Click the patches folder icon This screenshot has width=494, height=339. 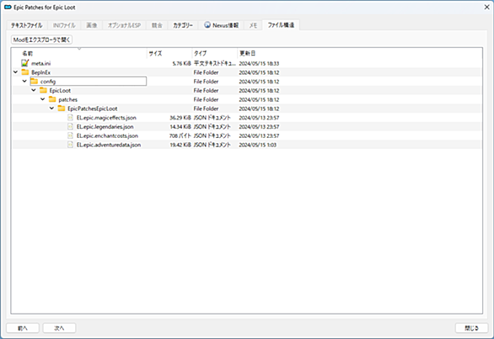[x=52, y=99]
